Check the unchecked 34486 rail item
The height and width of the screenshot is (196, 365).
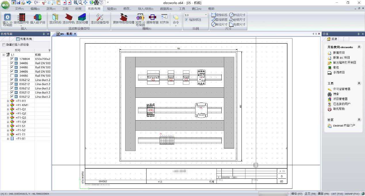12,76
